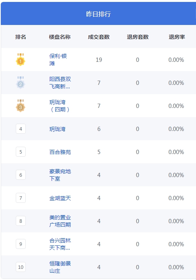Open the 美的置业广场四期 property link
This screenshot has height=280, width=196.
tap(60, 221)
